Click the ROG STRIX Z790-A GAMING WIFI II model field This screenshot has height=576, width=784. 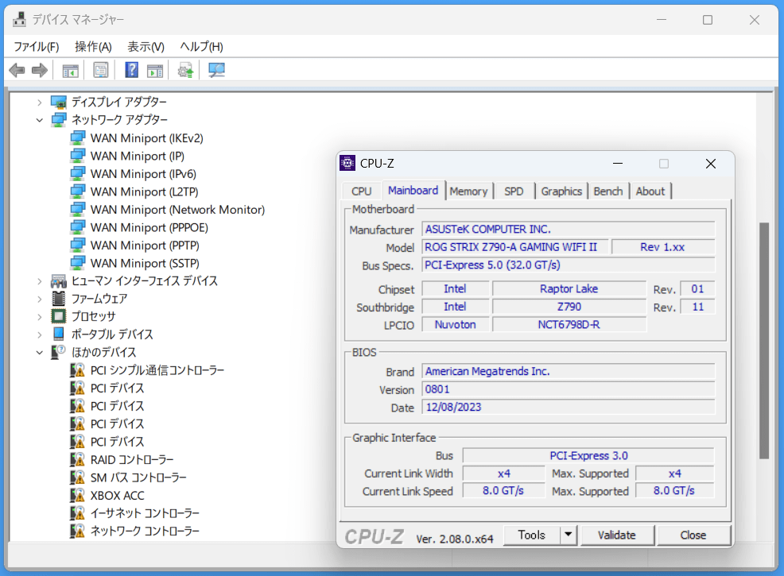515,247
